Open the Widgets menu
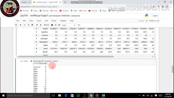The width and height of the screenshot is (174, 98). (x=63, y=21)
